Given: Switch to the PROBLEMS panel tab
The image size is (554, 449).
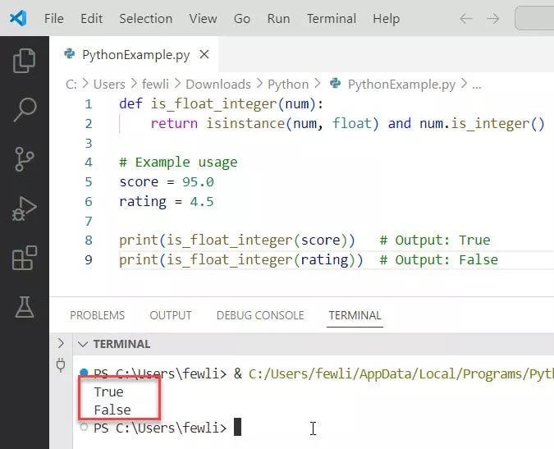Looking at the screenshot, I should 97,315.
